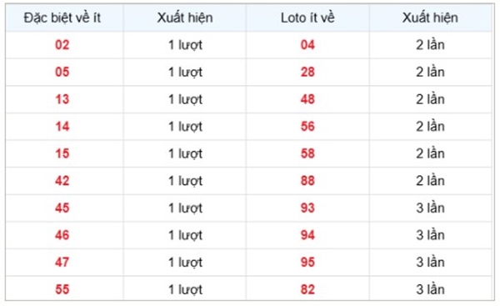Click loto number 93
Image resolution: width=500 pixels, height=306 pixels.
click(x=307, y=208)
